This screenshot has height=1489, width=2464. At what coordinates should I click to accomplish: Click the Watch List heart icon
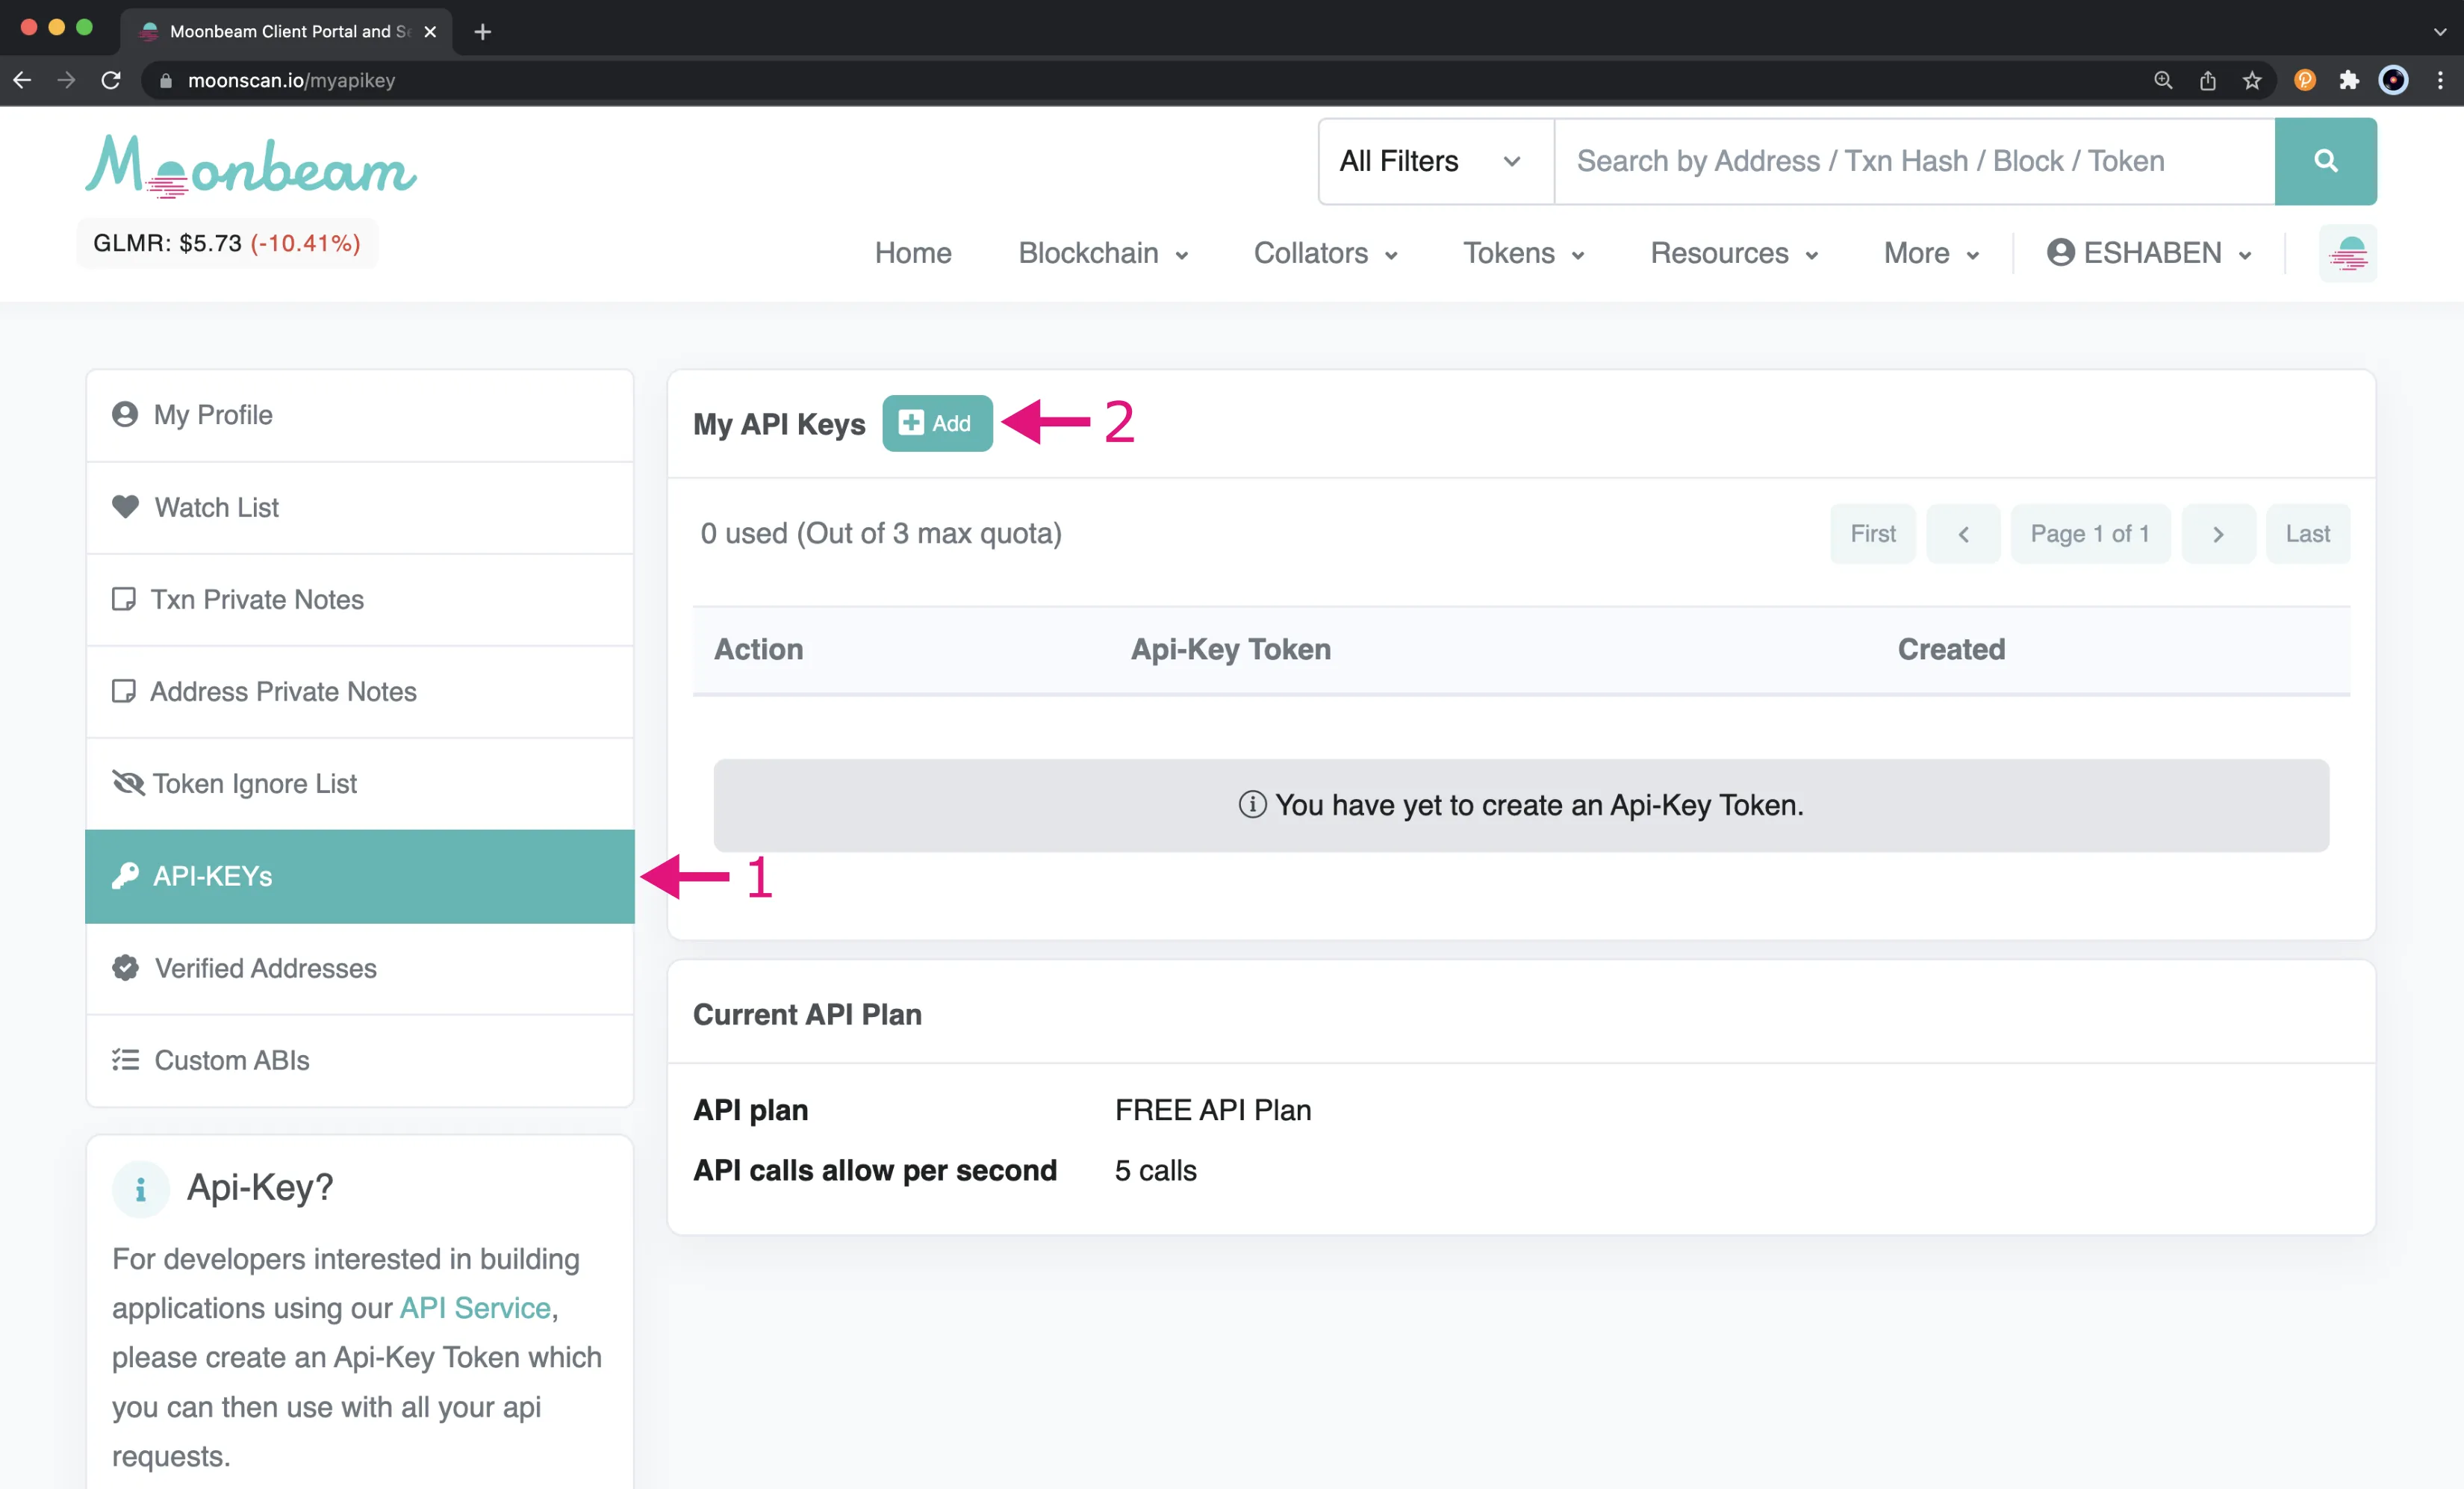(x=125, y=507)
